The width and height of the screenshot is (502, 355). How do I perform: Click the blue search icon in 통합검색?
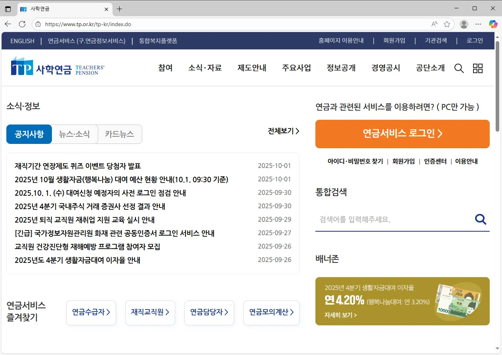point(481,219)
